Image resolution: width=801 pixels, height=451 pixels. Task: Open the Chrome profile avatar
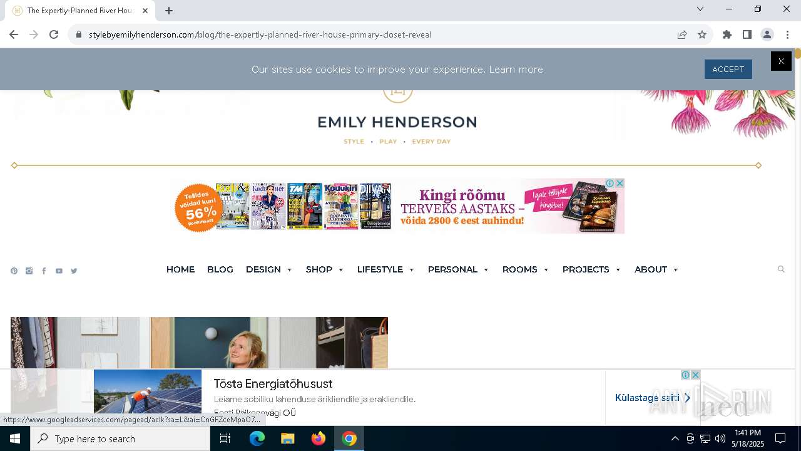[x=767, y=34]
